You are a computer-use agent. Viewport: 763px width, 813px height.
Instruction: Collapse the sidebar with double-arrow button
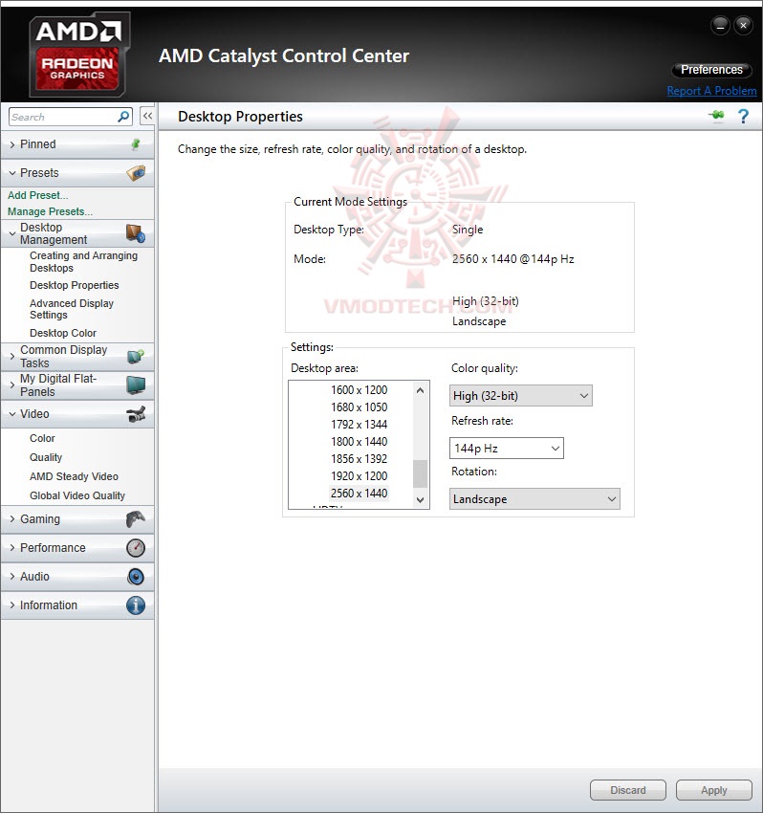(147, 116)
